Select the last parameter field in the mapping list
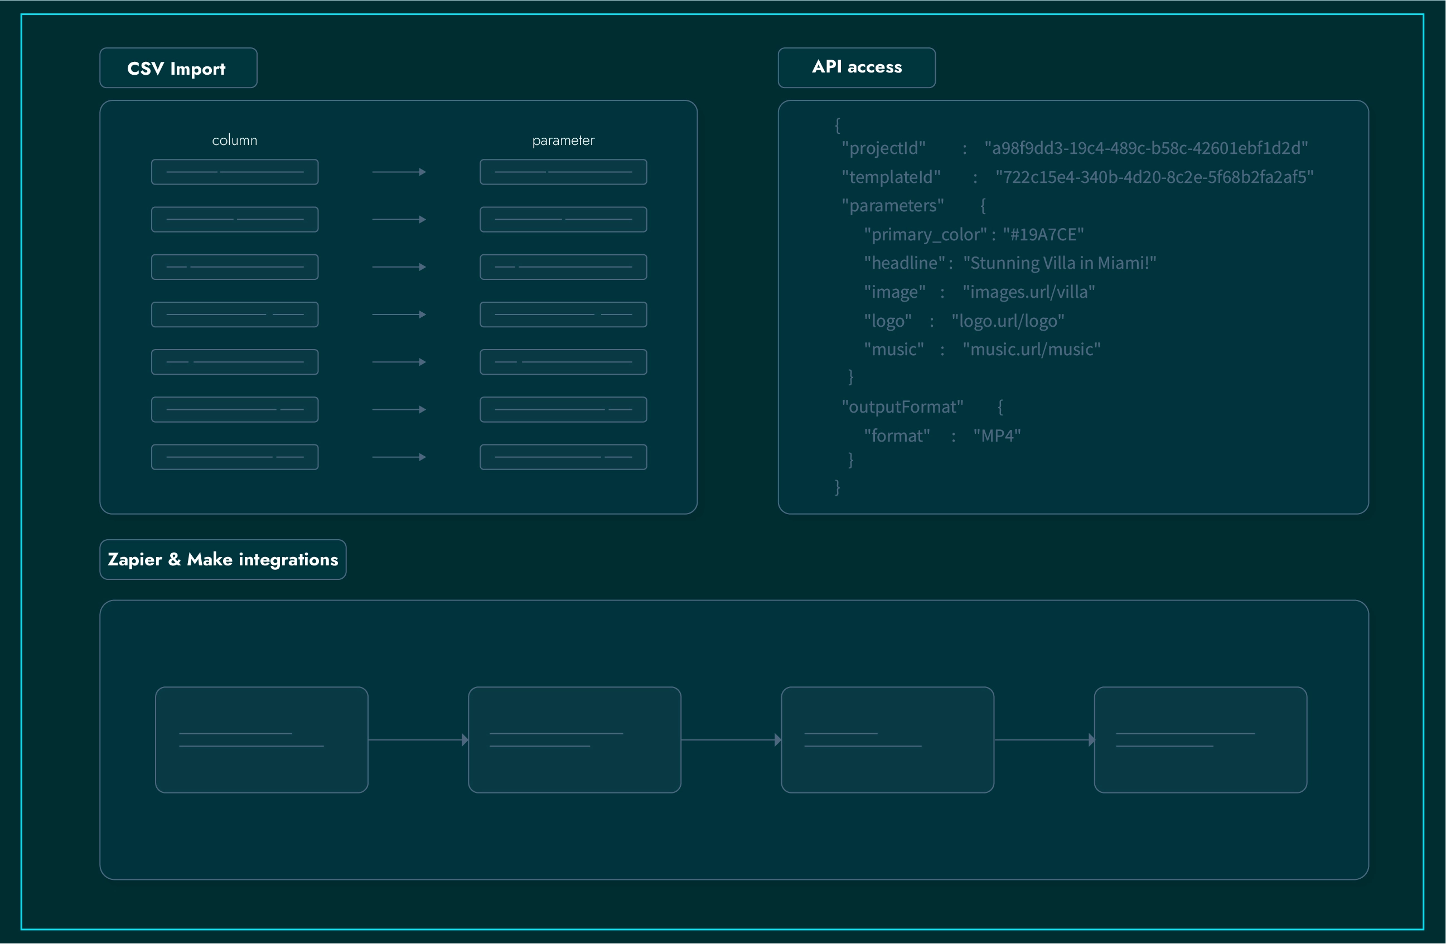1446x944 pixels. click(x=562, y=456)
